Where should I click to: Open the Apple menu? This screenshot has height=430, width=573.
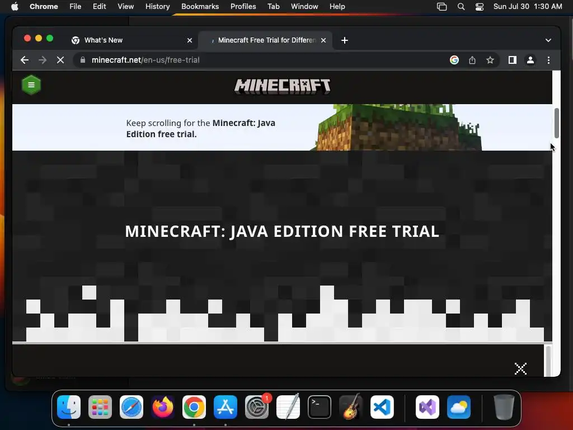(x=15, y=7)
